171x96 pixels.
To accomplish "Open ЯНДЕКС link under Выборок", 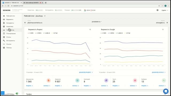I will 145,86.
